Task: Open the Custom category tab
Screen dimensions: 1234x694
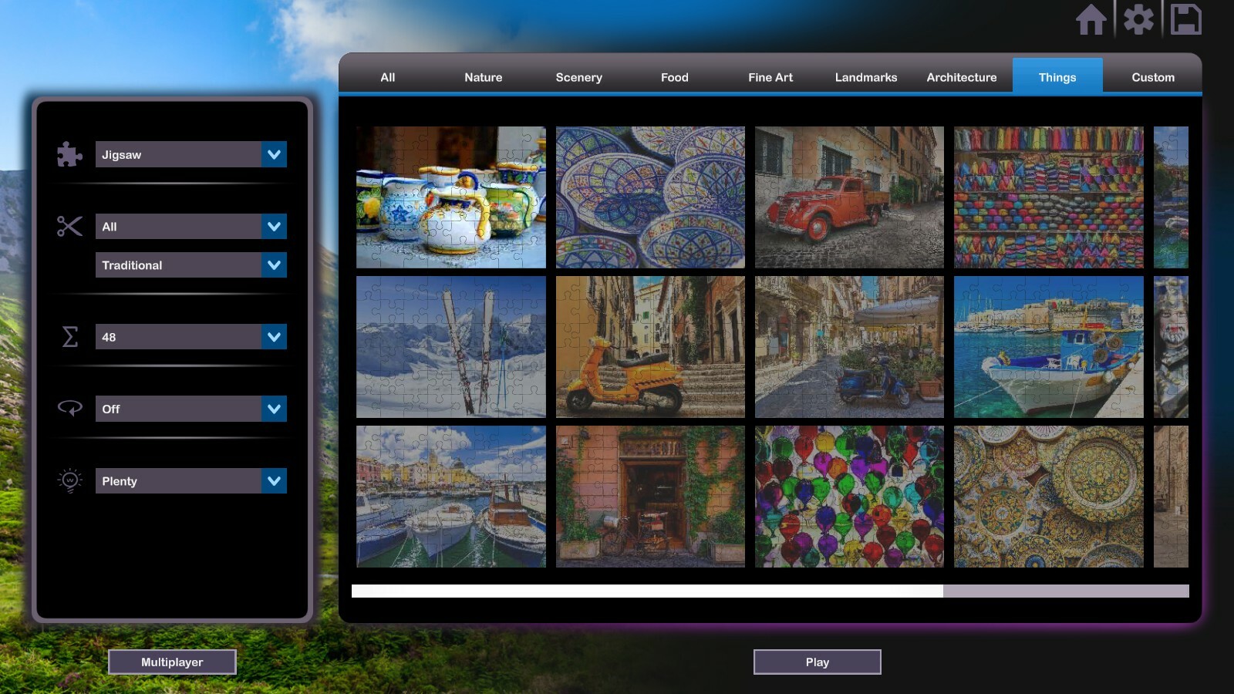Action: pos(1152,77)
